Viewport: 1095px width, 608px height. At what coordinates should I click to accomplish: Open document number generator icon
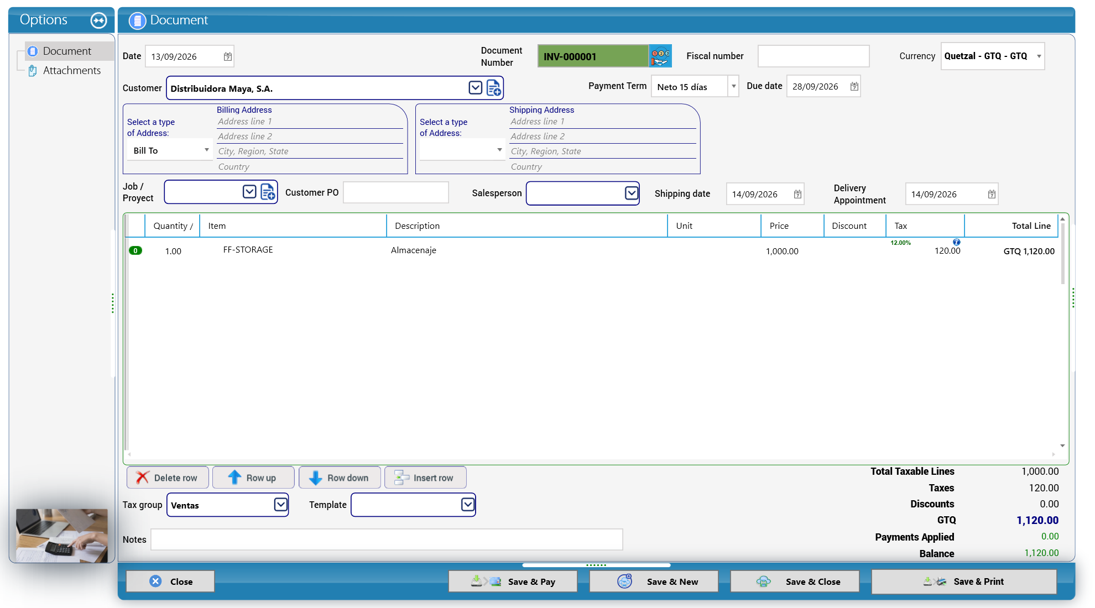point(660,56)
